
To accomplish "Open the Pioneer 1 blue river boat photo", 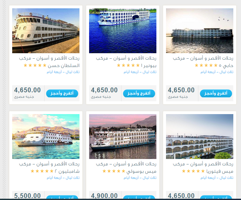I will (123, 31).
